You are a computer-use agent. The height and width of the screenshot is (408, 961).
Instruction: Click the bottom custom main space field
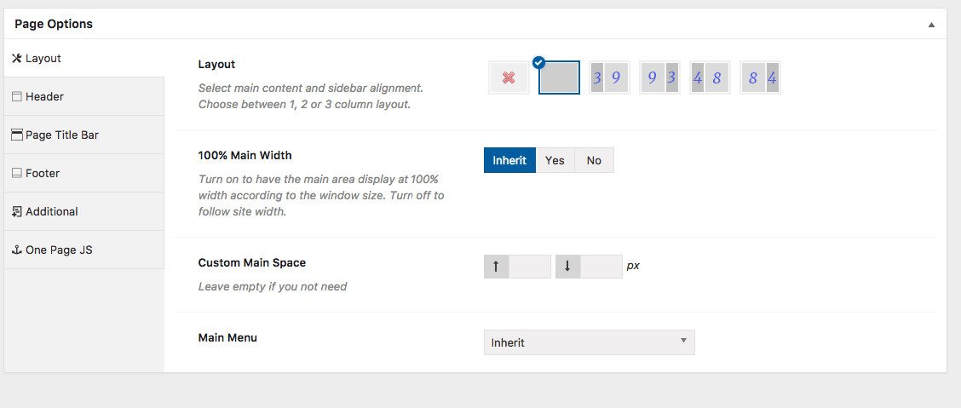coord(601,266)
